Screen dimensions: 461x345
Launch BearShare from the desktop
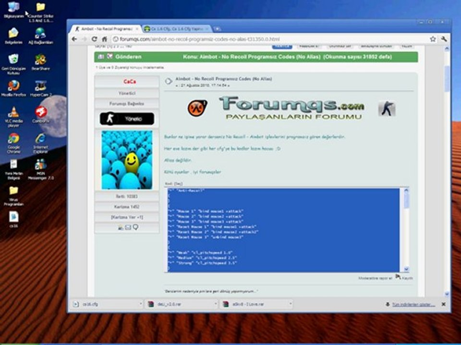[x=40, y=62]
